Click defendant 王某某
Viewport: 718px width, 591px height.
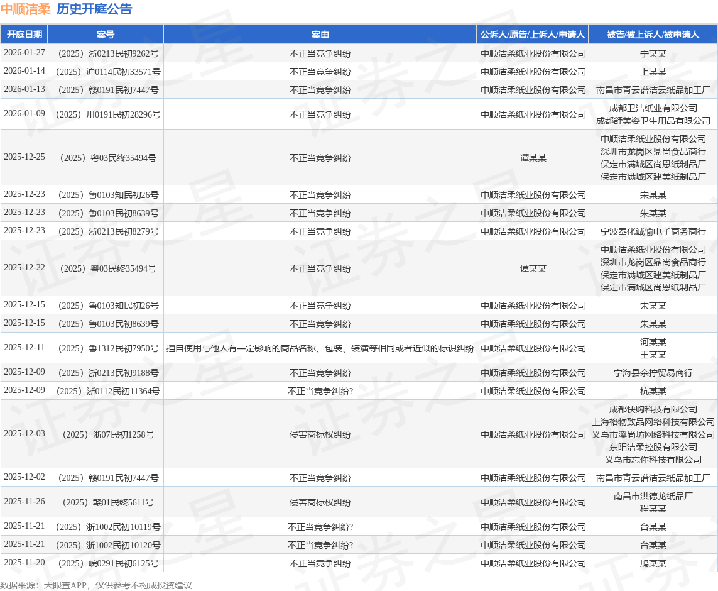tap(653, 355)
